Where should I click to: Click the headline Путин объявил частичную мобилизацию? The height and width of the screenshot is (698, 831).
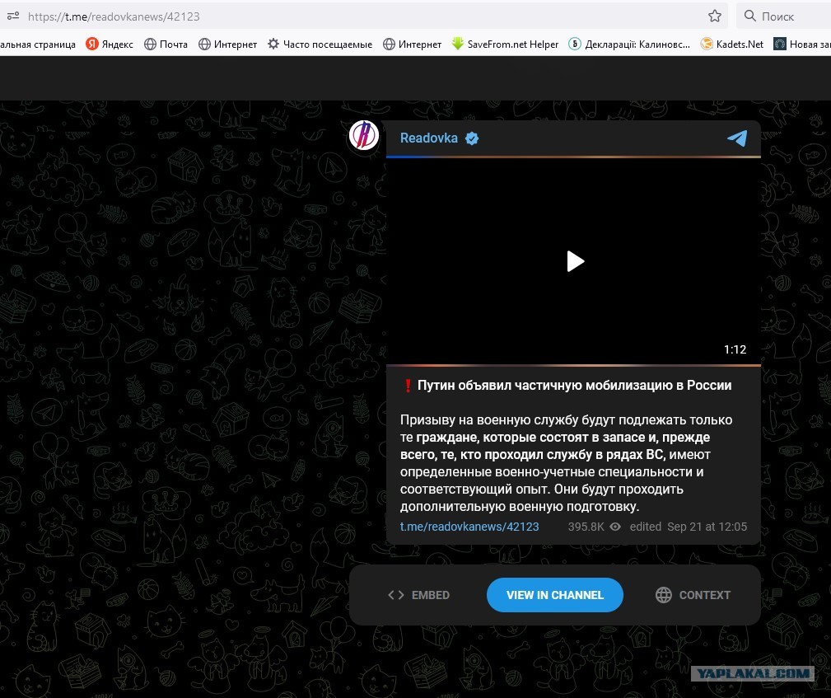tap(575, 385)
